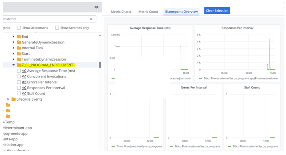Click the Lifecycle Events folder icon
286x155 pixels.
click(13, 99)
